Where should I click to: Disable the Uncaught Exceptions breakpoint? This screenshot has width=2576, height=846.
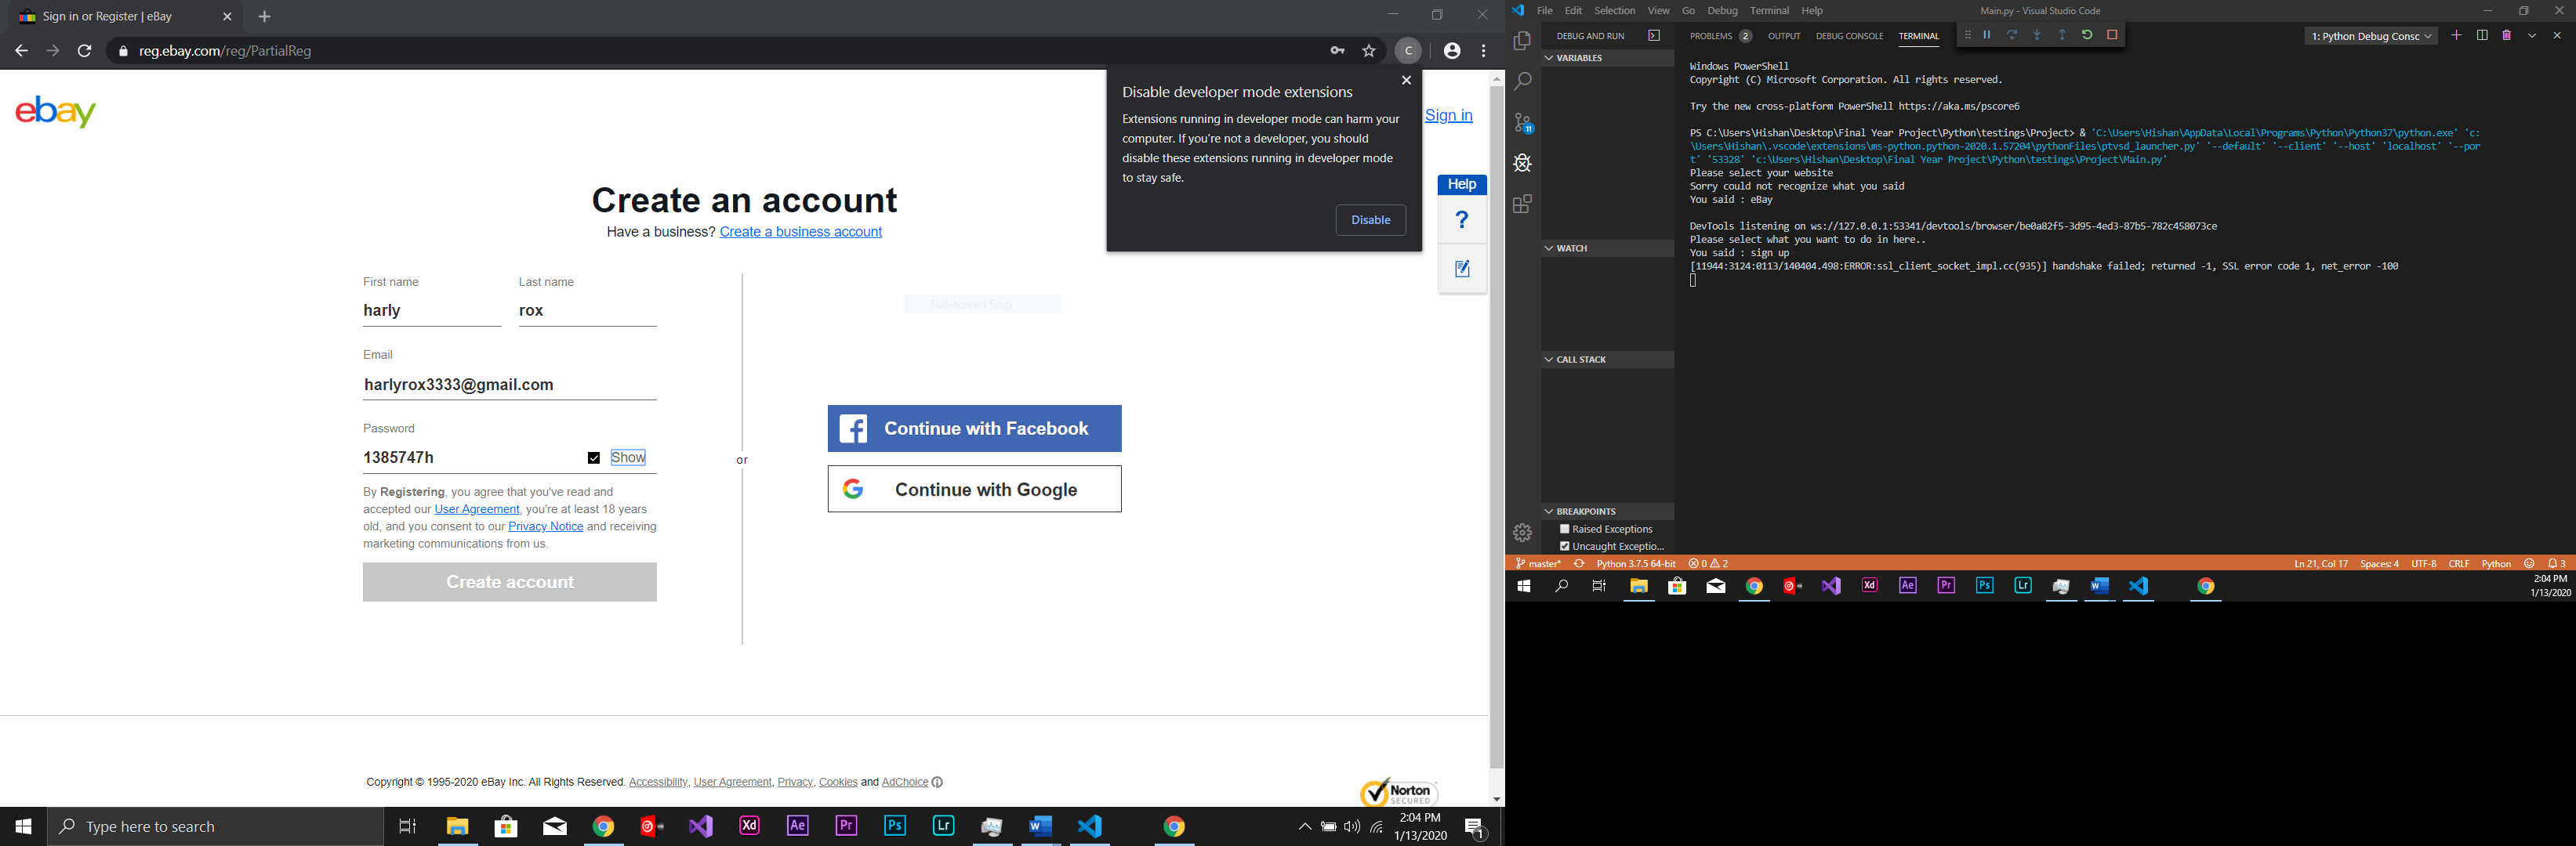1565,545
